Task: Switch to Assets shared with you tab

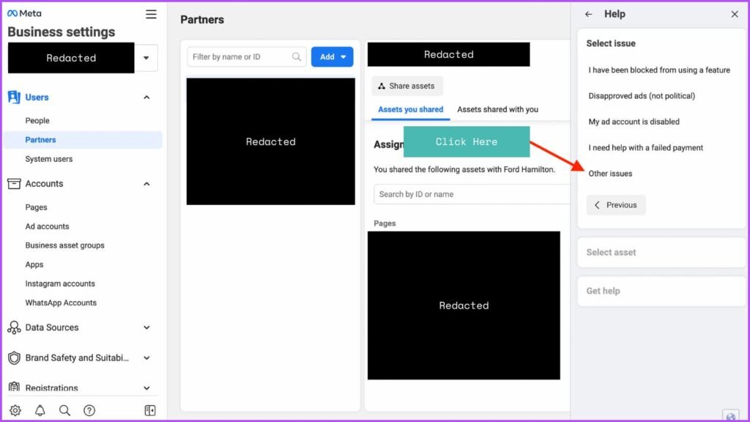Action: tap(497, 110)
